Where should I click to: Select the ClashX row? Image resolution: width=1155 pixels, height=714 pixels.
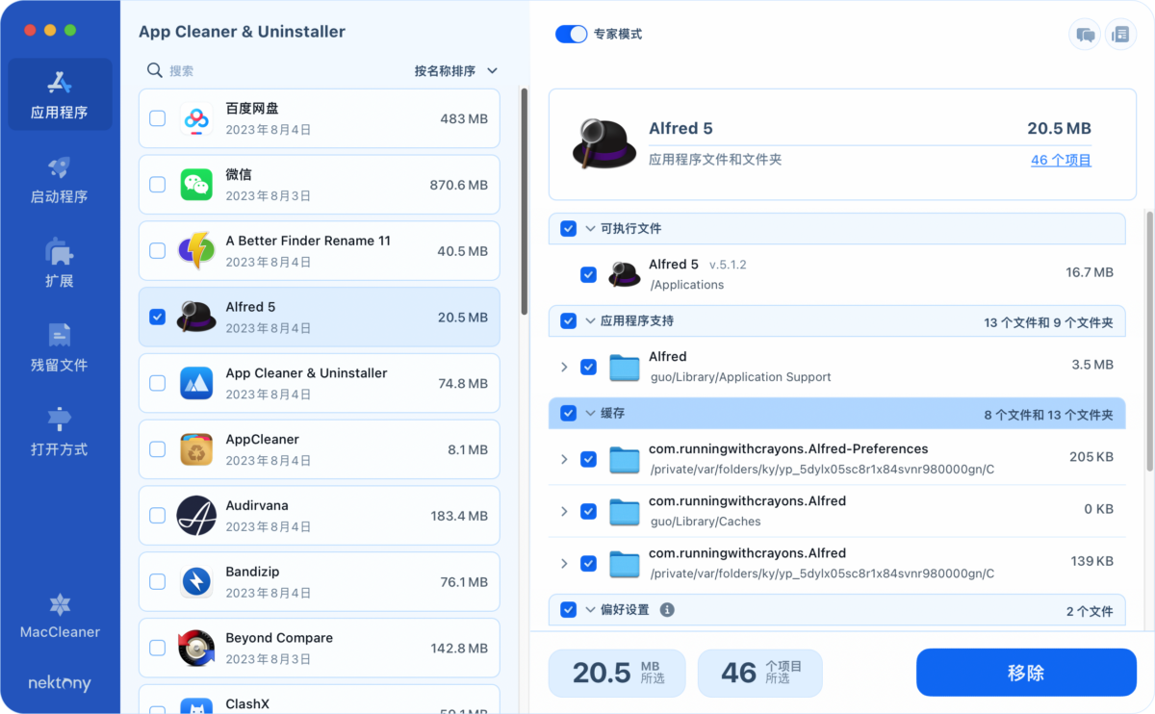320,699
